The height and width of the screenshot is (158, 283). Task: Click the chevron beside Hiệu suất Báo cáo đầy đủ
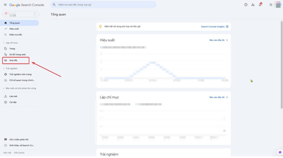227,40
